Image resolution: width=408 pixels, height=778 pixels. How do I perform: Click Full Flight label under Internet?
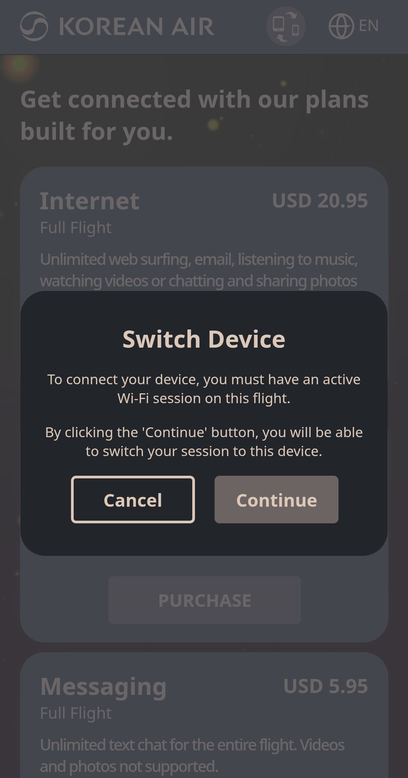(x=76, y=228)
